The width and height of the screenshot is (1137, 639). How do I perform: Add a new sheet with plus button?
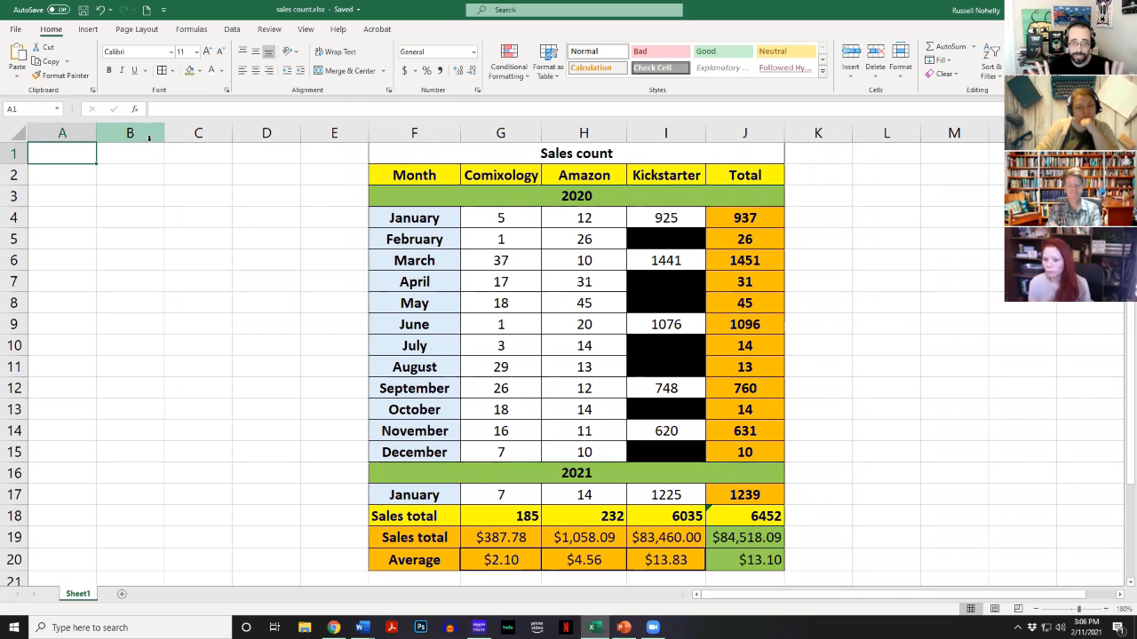pos(122,594)
